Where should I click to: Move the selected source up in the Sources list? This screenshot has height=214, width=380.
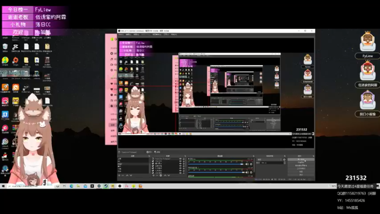point(165,175)
